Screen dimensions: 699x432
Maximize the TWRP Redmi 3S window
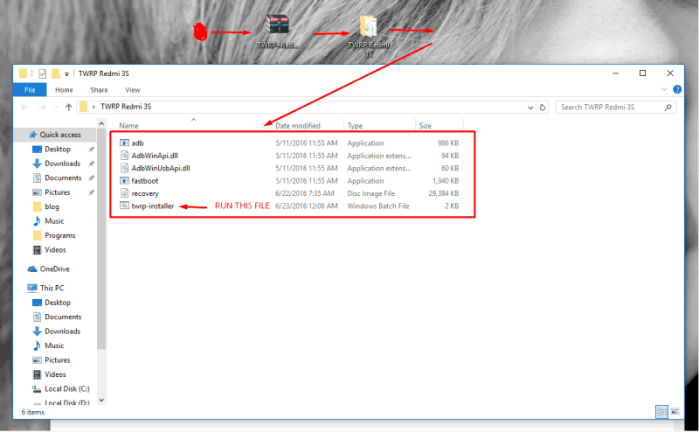[x=642, y=73]
